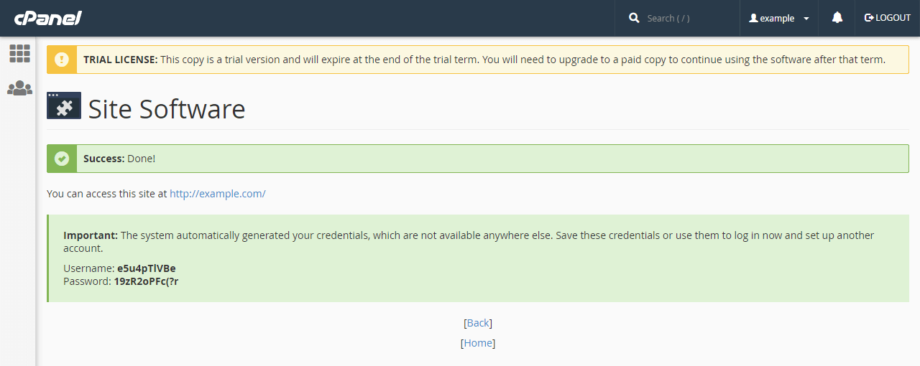
Task: Log out using the LOGOUT button
Action: tap(887, 18)
